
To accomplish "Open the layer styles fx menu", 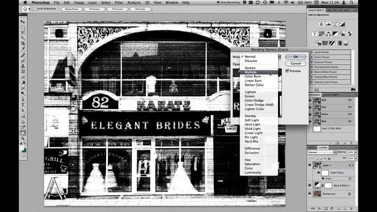I will (x=319, y=208).
